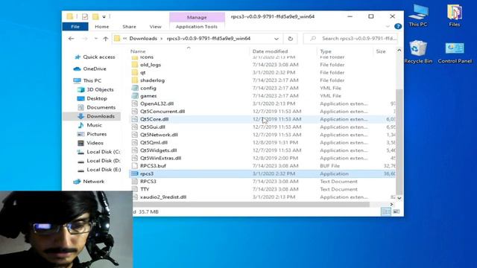Go up one folder level arrow
The image size is (477, 268).
(x=106, y=39)
